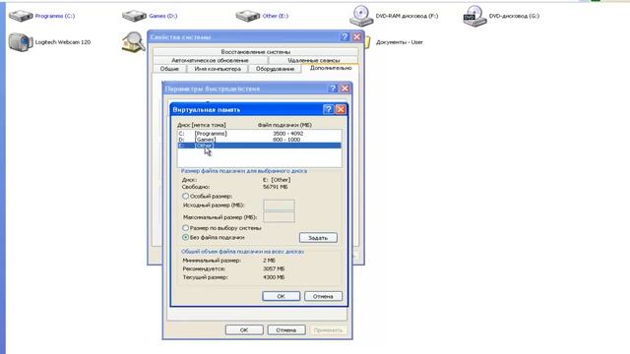Switch to Имя компьютера tab
Screen dimensions: 630x354
click(218, 69)
